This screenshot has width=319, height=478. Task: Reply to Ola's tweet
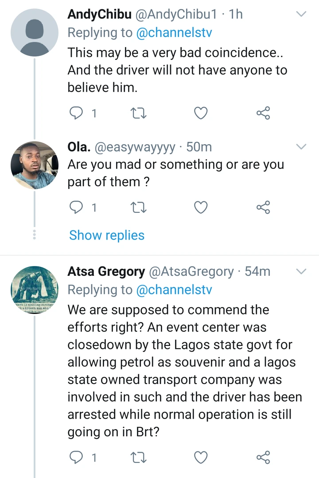78,207
